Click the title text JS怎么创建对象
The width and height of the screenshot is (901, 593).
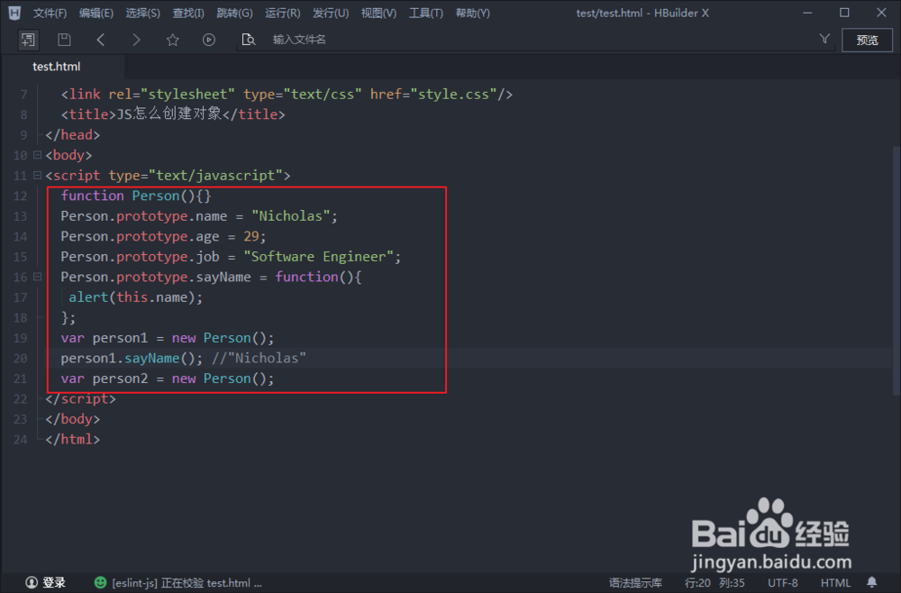tap(169, 114)
